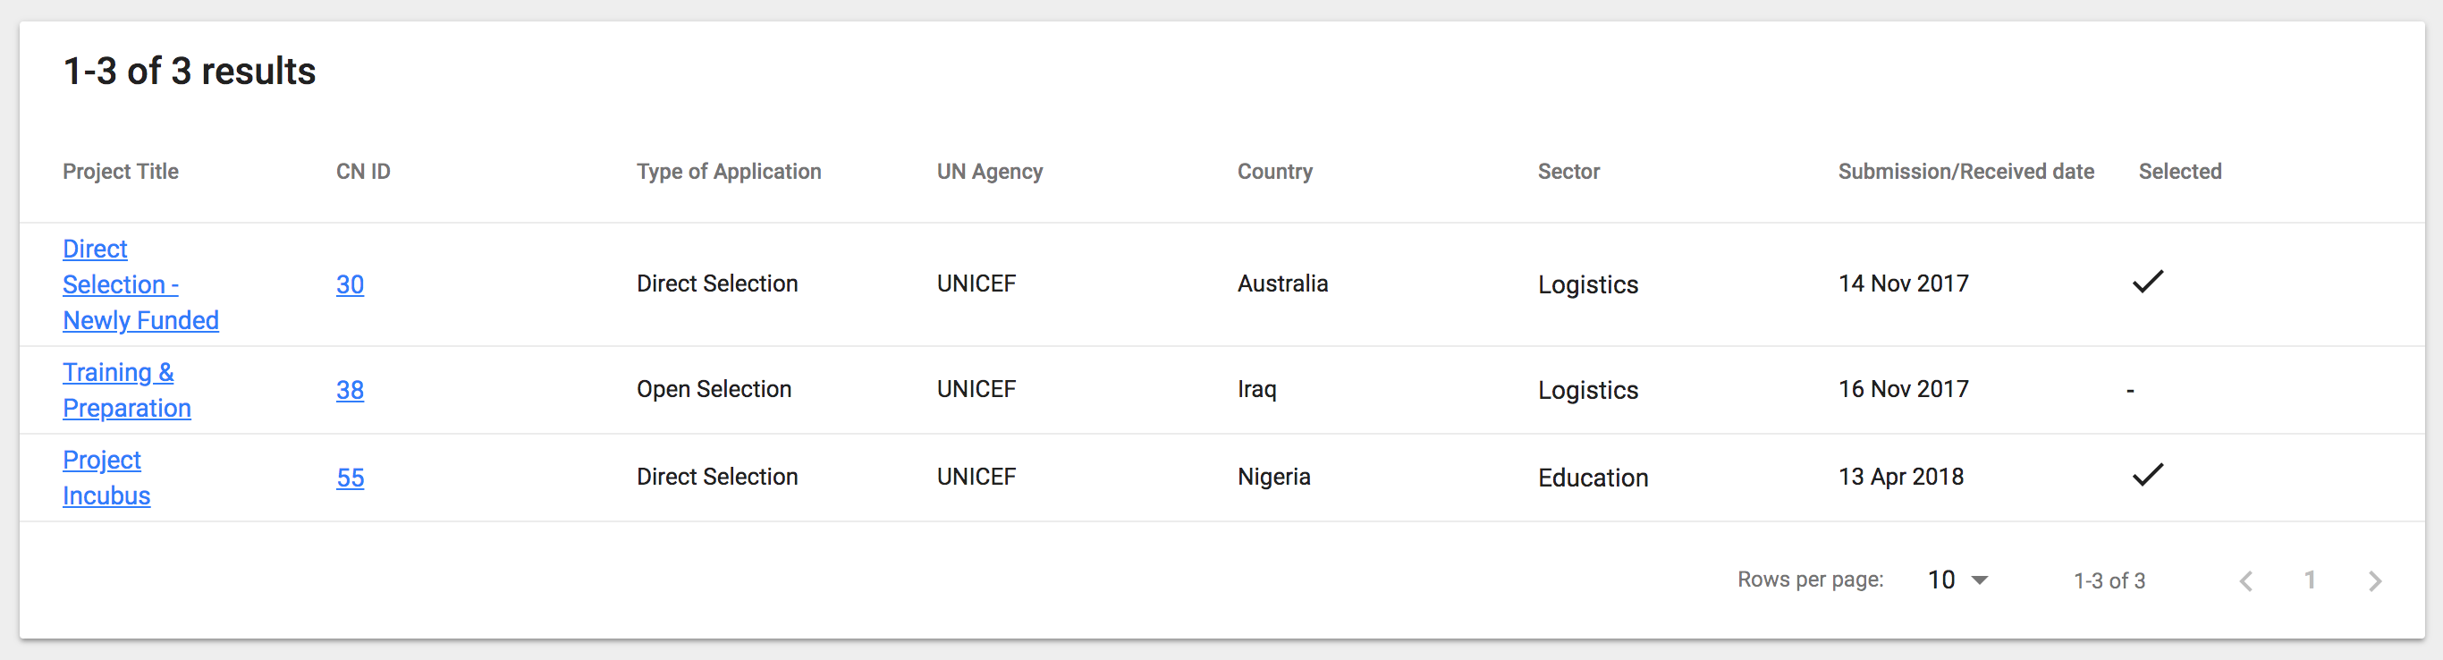
Task: Open the Rows per page dropdown
Action: 1957,580
